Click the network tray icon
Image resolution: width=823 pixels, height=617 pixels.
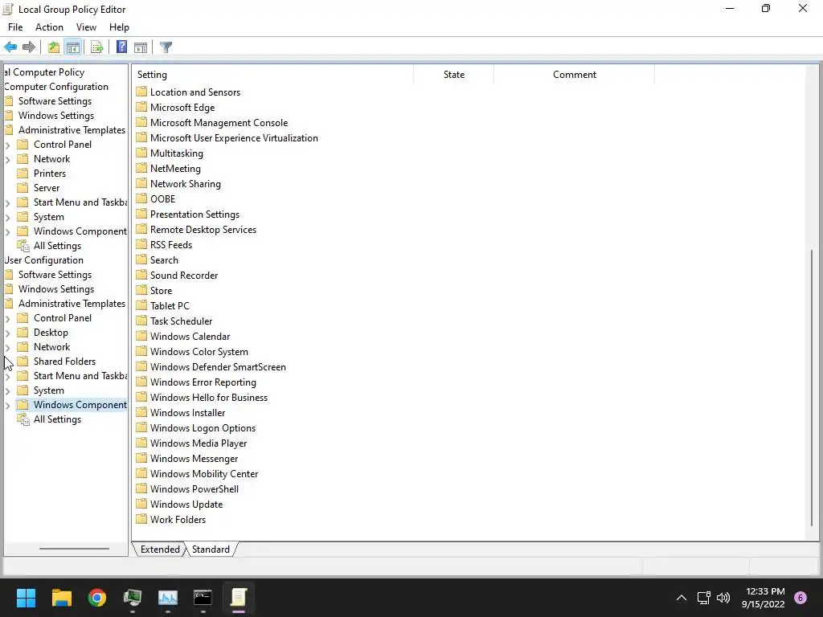coord(703,598)
